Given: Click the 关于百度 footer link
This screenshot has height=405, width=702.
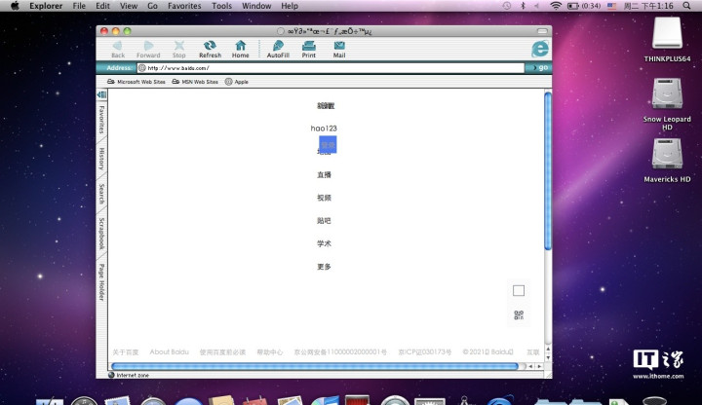Looking at the screenshot, I should 126,352.
